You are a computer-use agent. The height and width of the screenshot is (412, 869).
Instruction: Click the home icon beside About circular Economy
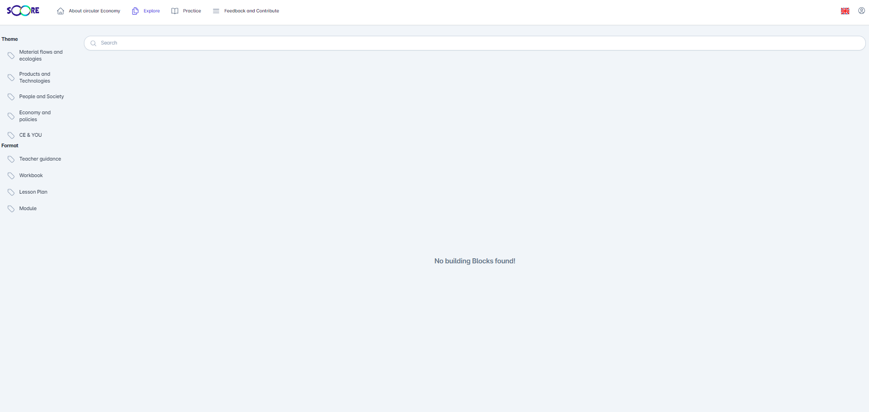click(61, 11)
